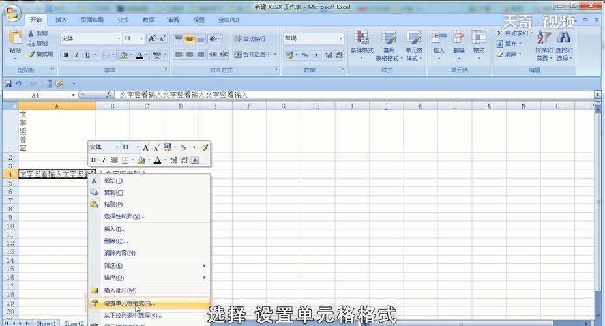
Task: Open Find and Select (查找和选择)
Action: click(564, 46)
